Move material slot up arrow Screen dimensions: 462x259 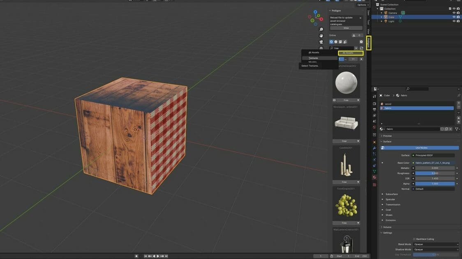coord(458,118)
